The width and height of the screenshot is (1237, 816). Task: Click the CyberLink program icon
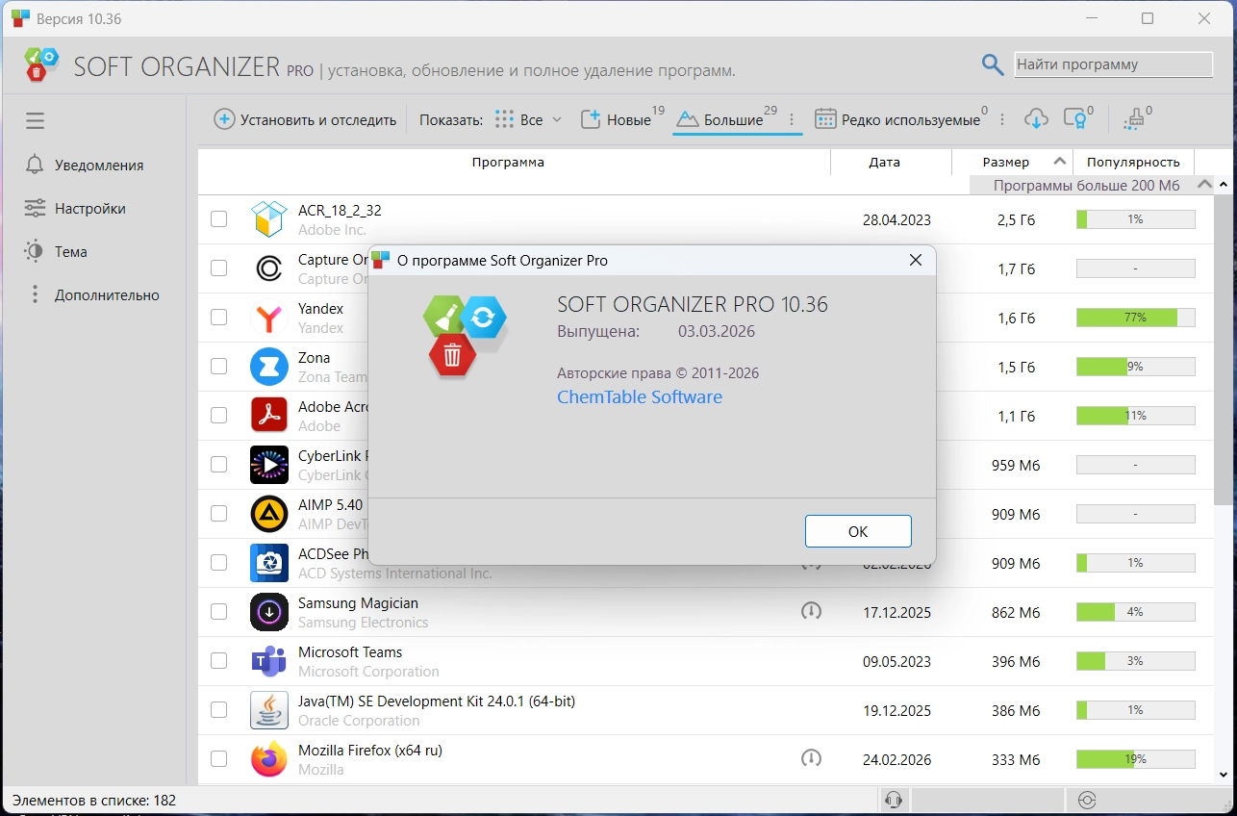(269, 465)
